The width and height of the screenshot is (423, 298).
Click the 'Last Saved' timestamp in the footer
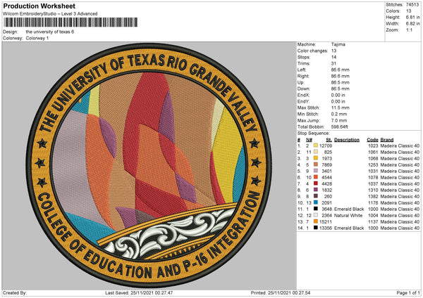pyautogui.click(x=139, y=292)
